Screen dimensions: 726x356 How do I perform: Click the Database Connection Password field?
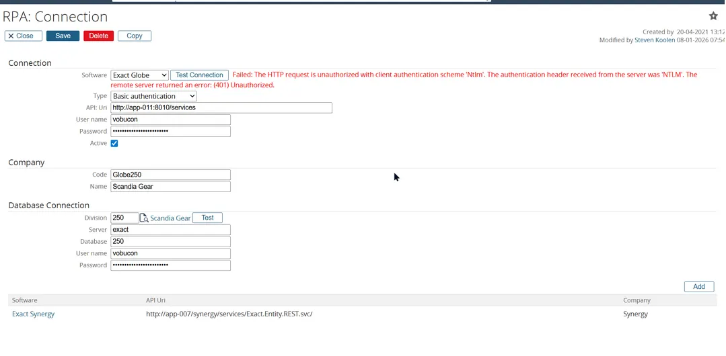click(170, 265)
